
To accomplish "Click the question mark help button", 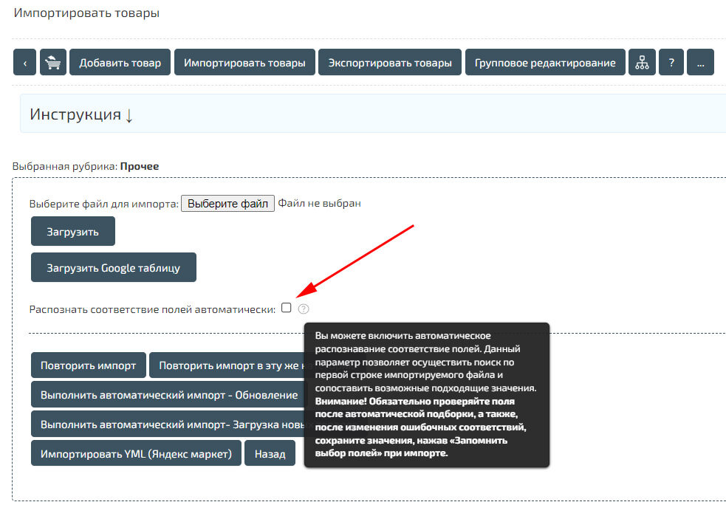I will [671, 63].
